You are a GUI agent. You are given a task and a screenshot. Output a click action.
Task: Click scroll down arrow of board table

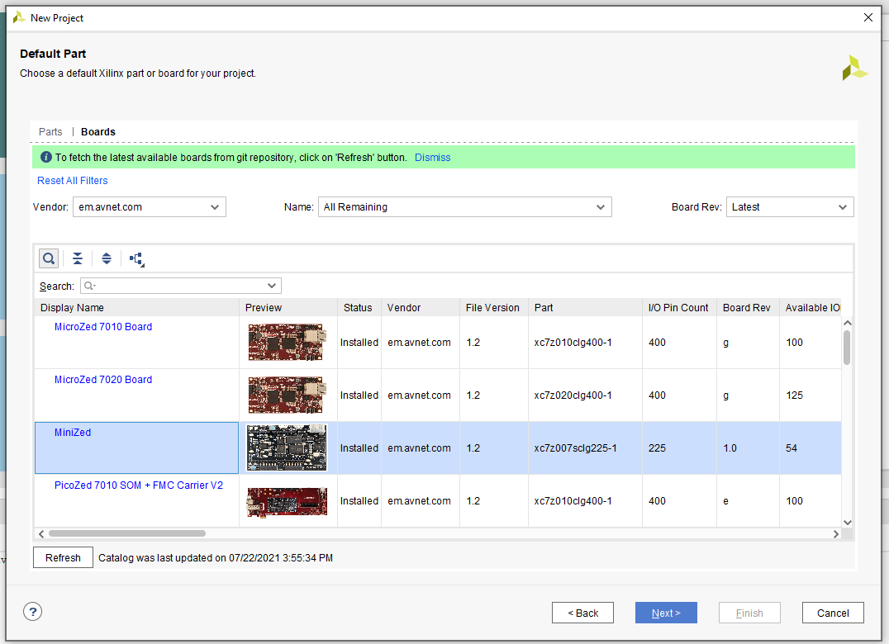click(x=847, y=523)
